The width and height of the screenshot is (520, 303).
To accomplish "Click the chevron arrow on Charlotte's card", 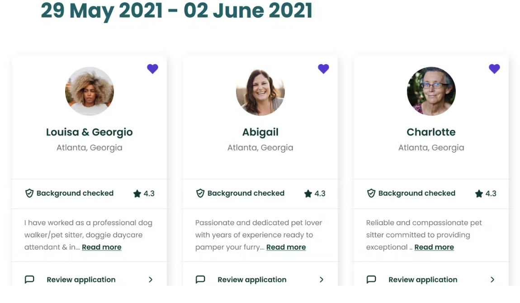I will point(492,280).
